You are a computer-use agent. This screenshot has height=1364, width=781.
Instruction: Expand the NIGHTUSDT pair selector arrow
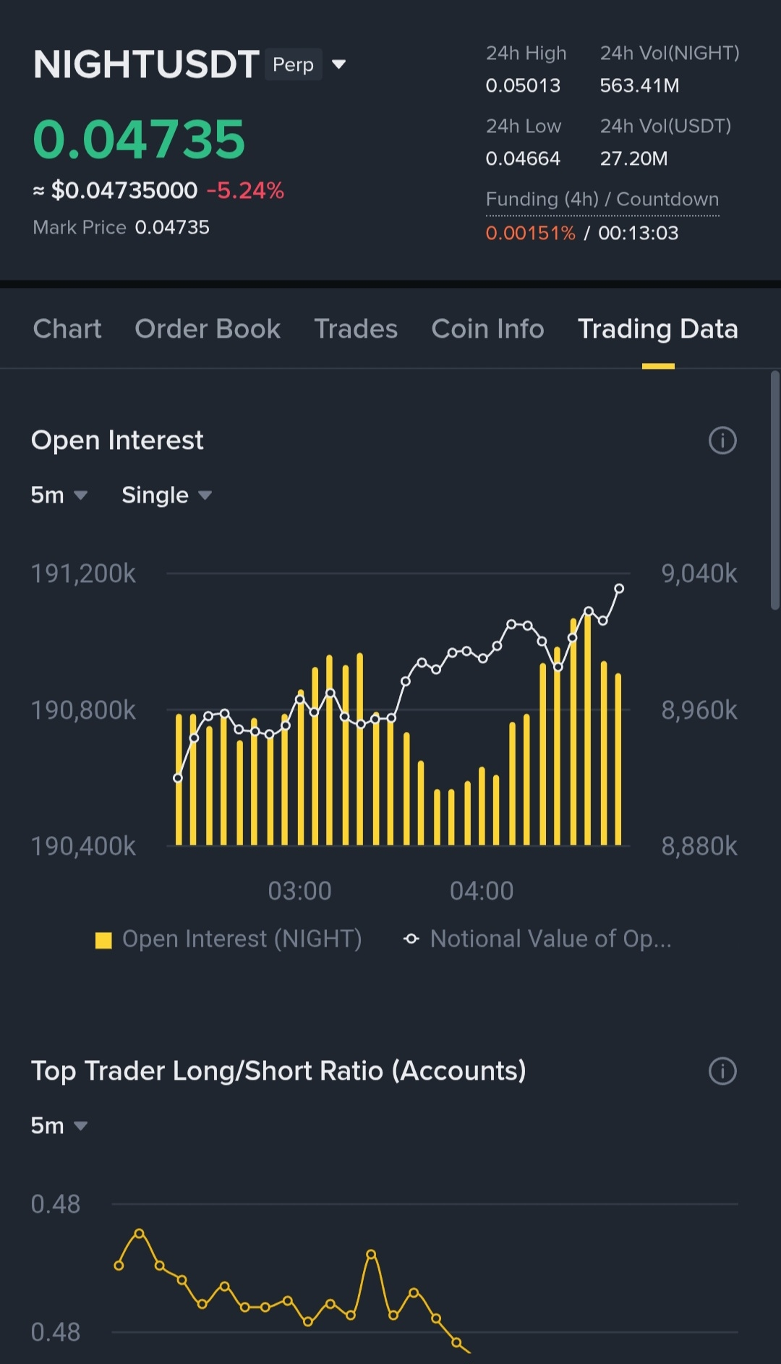coord(338,64)
